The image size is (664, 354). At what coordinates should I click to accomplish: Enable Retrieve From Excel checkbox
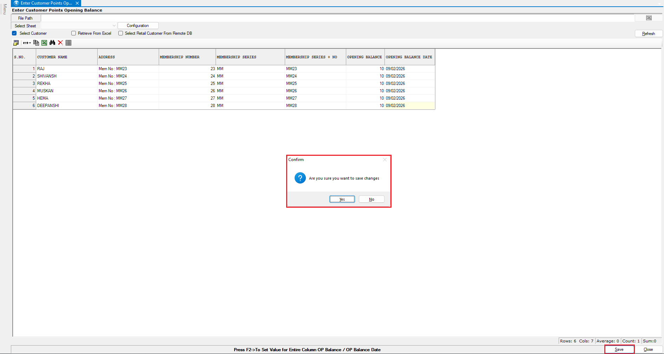(74, 33)
